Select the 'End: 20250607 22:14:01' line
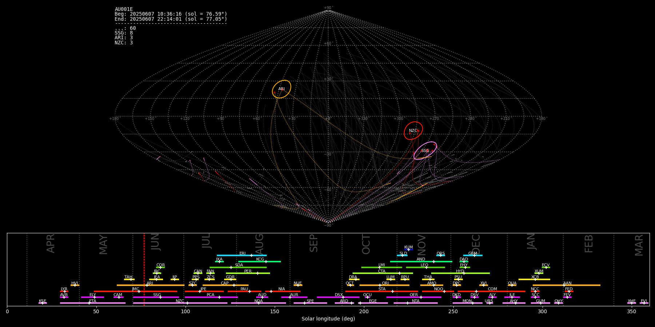 [171, 19]
